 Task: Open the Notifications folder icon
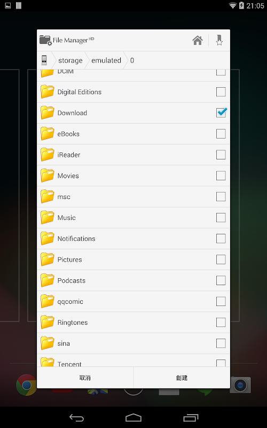(48, 239)
